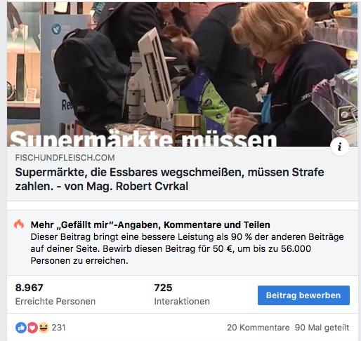Click the orange flame performance icon
Screen dimensions: 361x341
coord(19,224)
